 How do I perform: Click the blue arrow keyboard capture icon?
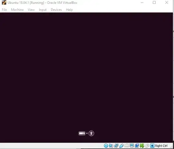point(152,145)
